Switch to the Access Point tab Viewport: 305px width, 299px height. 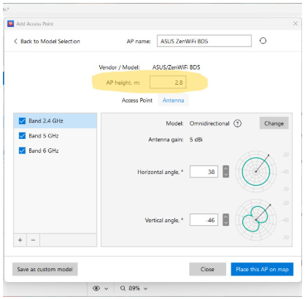click(x=137, y=100)
